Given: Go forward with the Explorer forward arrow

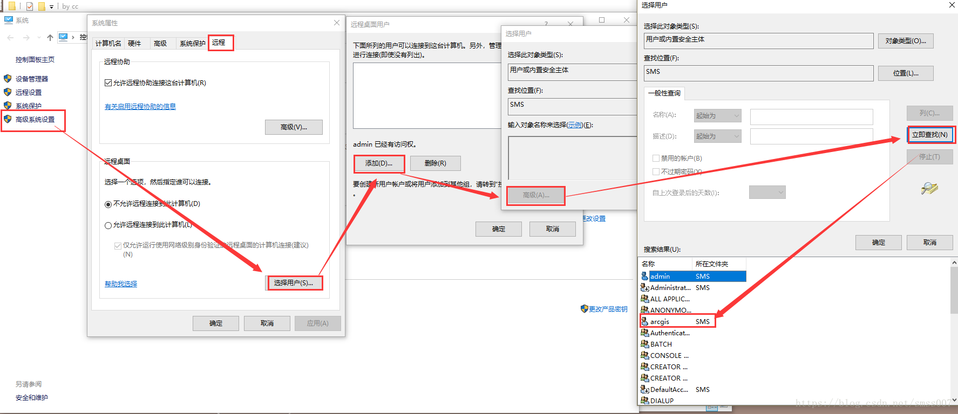Looking at the screenshot, I should point(26,37).
